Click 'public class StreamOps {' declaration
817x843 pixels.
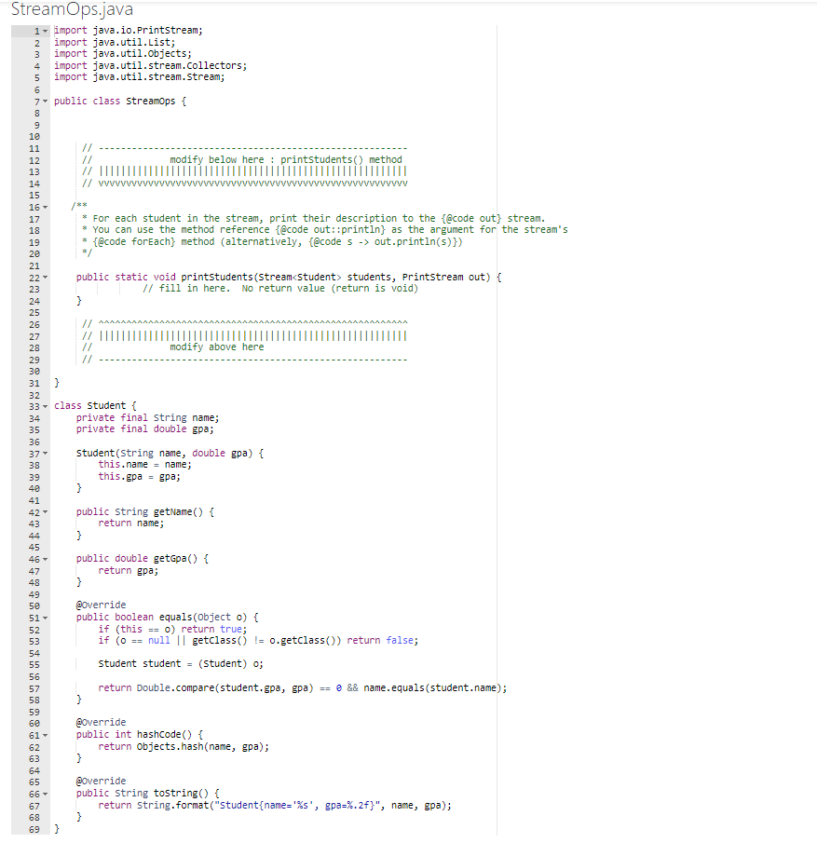click(x=120, y=101)
